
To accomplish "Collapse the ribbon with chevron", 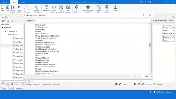I will click(155, 2).
